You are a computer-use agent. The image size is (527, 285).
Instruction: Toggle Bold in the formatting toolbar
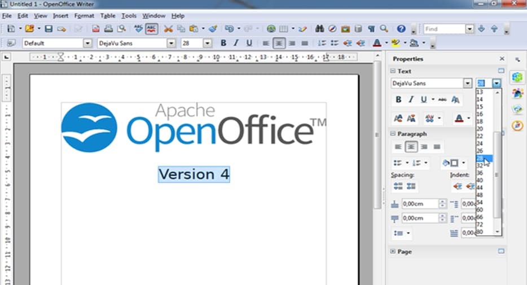[223, 43]
